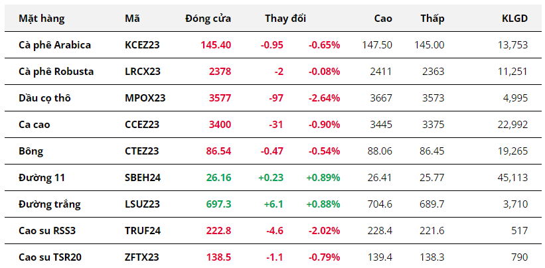Click the MPOX23 ticker code
The image size is (545, 268).
coord(145,98)
